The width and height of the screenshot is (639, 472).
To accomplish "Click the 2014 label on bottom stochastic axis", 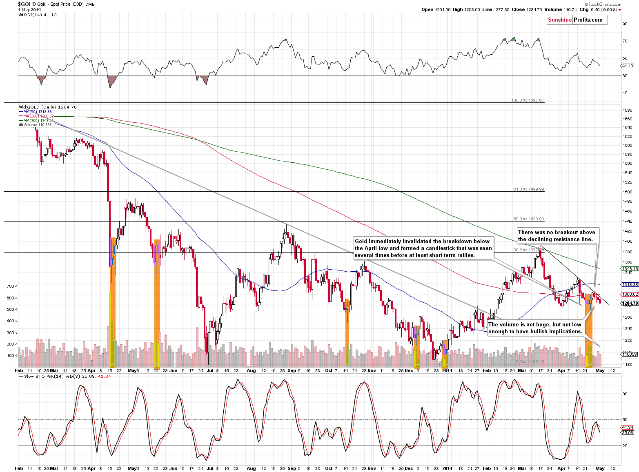I will tap(447, 468).
